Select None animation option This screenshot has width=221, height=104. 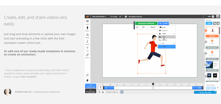tap(167, 46)
